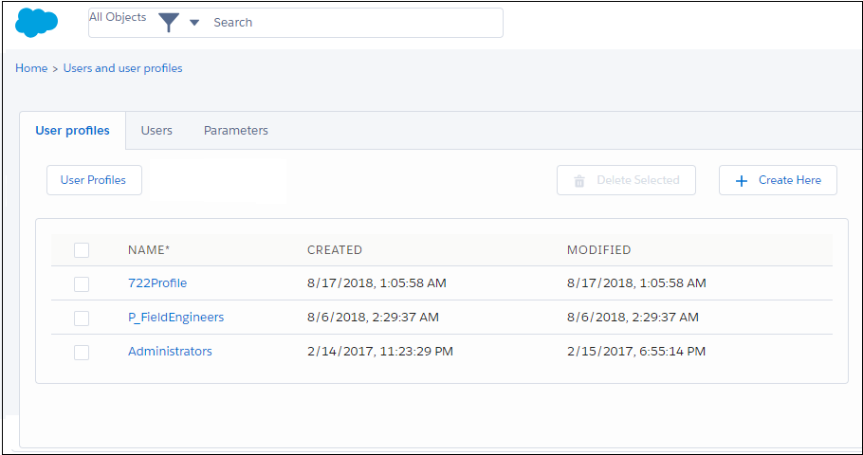Image resolution: width=863 pixels, height=455 pixels.
Task: Click the created date 8/6/2018, 2:29:37 AM
Action: tap(373, 318)
